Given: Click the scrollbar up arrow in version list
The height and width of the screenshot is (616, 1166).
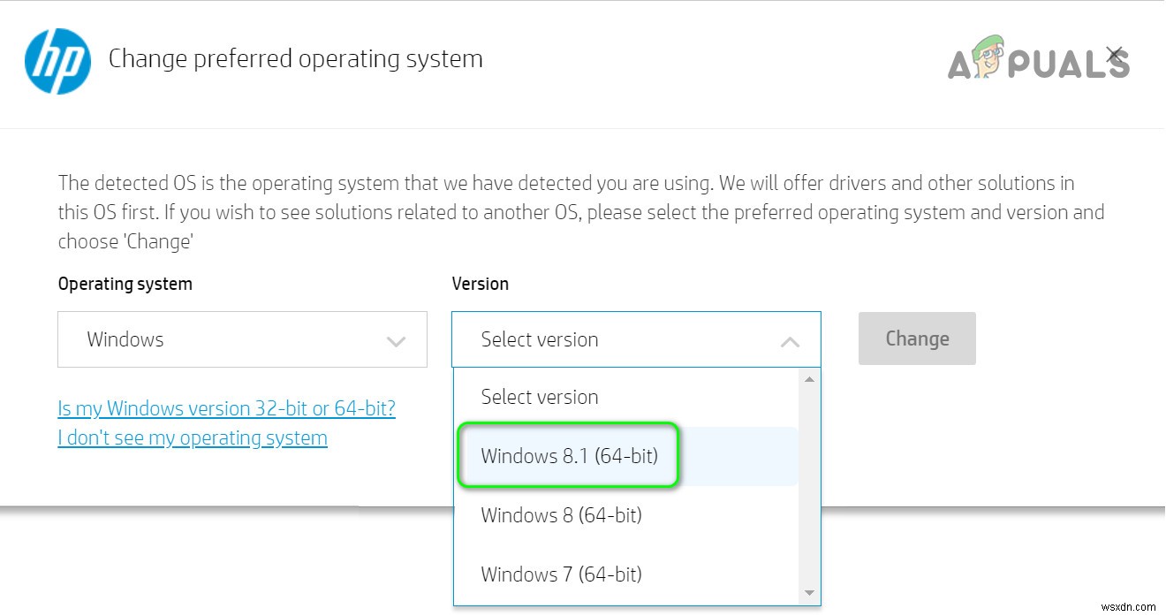Looking at the screenshot, I should coord(808,378).
